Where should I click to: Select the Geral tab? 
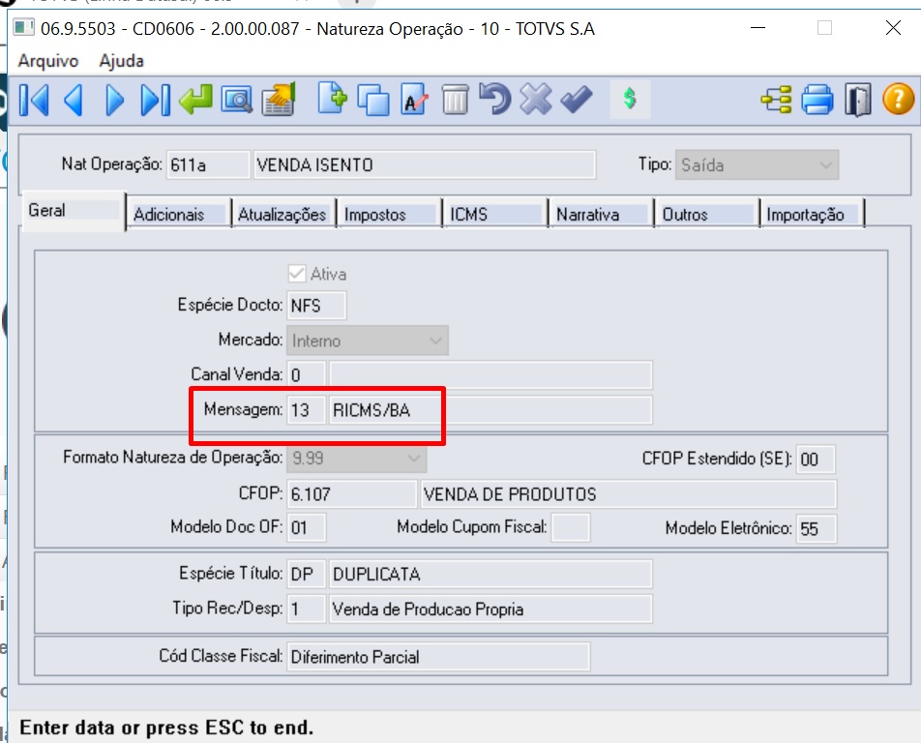tap(74, 210)
